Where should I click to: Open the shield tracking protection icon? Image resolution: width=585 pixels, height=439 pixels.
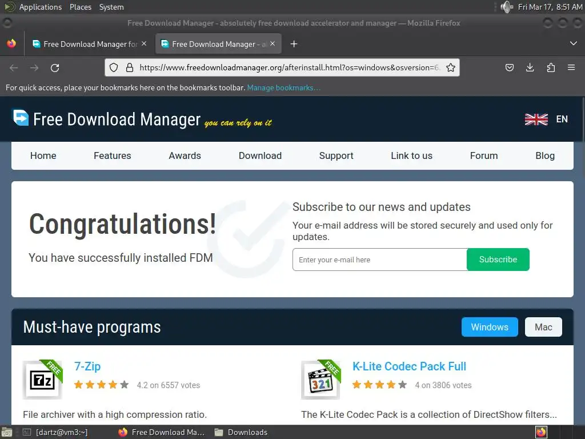(x=114, y=67)
